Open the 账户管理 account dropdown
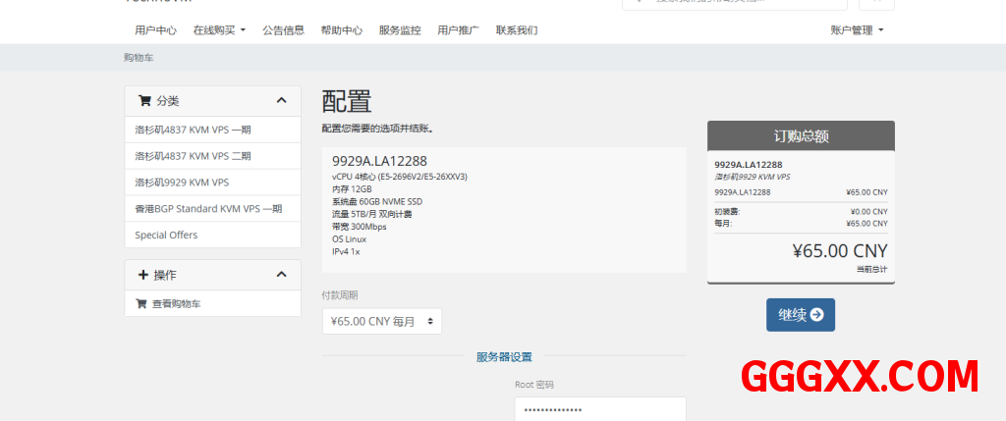Viewport: 1006px width, 421px height. [x=857, y=30]
